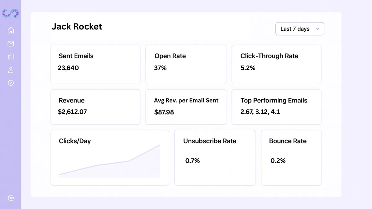Click the $2,612.07 revenue value

click(x=72, y=112)
